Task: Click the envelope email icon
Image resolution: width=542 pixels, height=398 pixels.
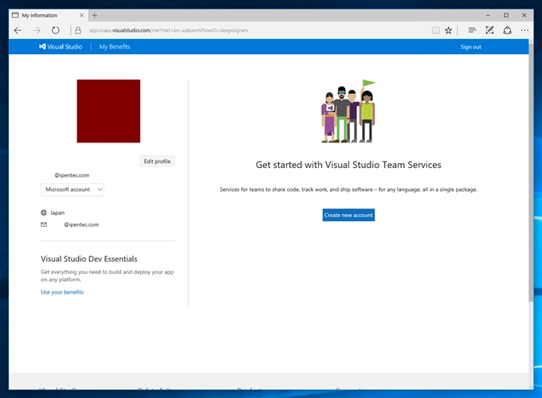Action: point(44,224)
